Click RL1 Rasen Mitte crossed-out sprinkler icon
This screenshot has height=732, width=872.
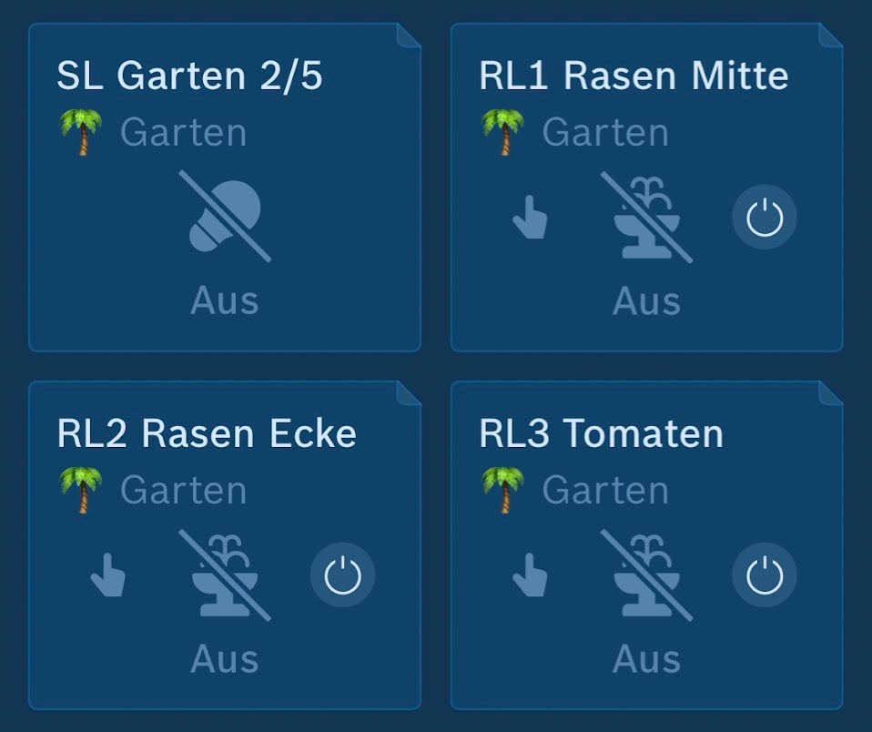click(646, 217)
